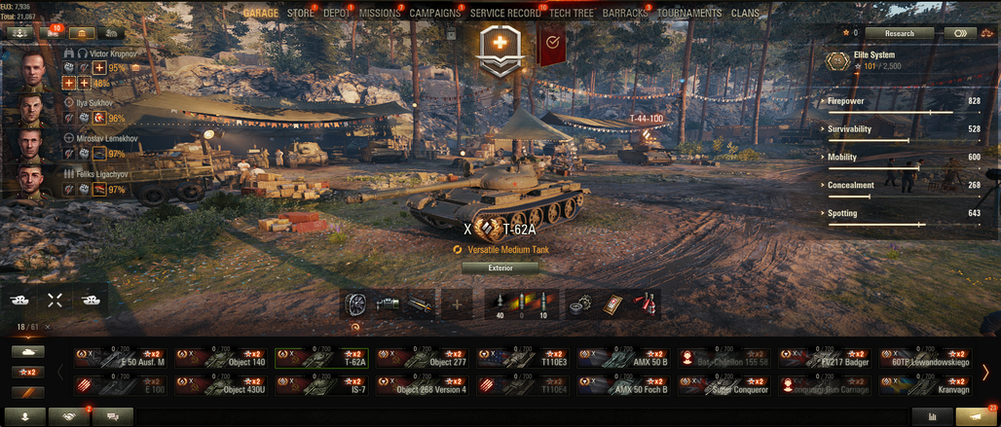Open the fire extinguisher consumable slot
Screen dimensions: 1001x427
(x=647, y=304)
